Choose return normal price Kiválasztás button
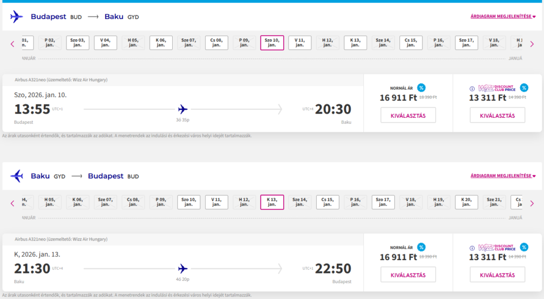 [408, 275]
